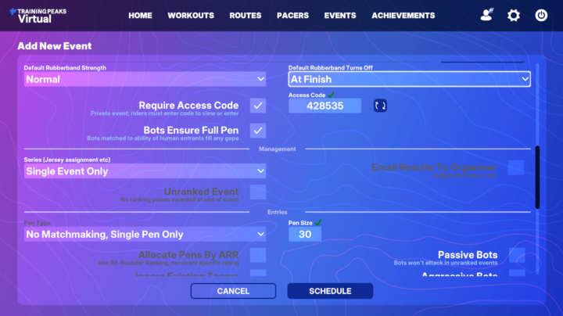Viewport: 563px width, 316px height.
Task: Cancel adding the new event
Action: 233,291
